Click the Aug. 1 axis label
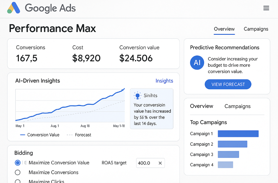Screen dimensions: 278x183 click(x=55, y=126)
